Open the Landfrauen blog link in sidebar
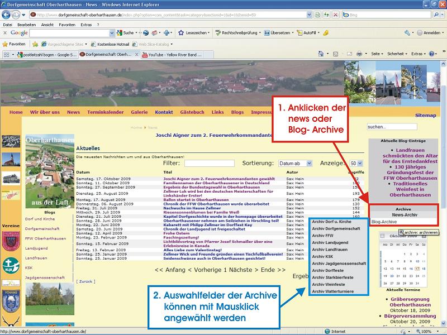 36,258
